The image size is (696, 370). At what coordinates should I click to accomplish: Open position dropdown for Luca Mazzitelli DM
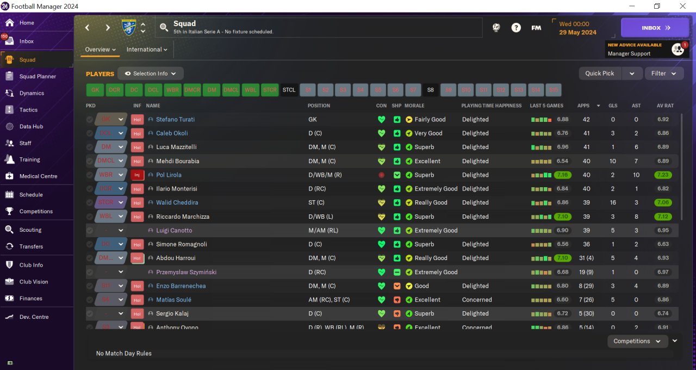coord(121,147)
